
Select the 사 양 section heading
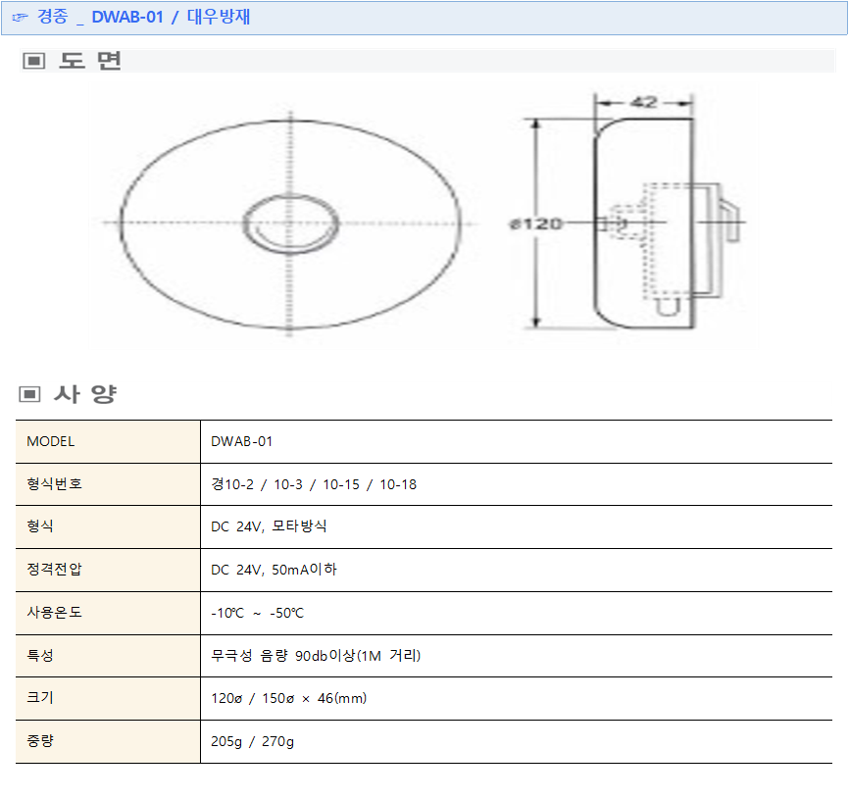point(85,394)
